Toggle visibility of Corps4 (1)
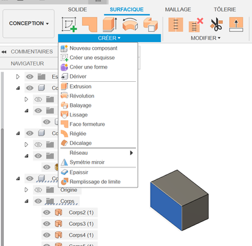The image size is (252, 246). [47, 235]
